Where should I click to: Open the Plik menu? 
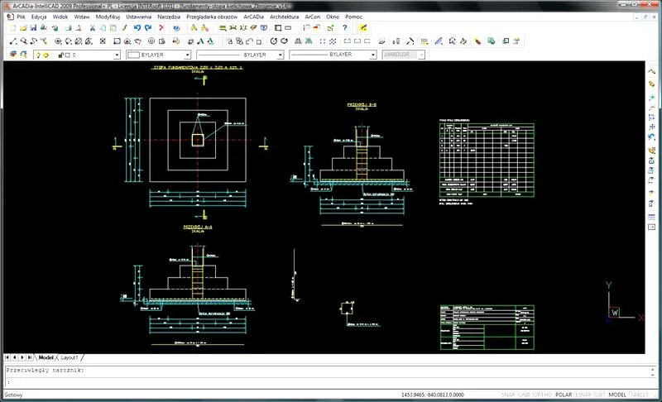[x=22, y=17]
